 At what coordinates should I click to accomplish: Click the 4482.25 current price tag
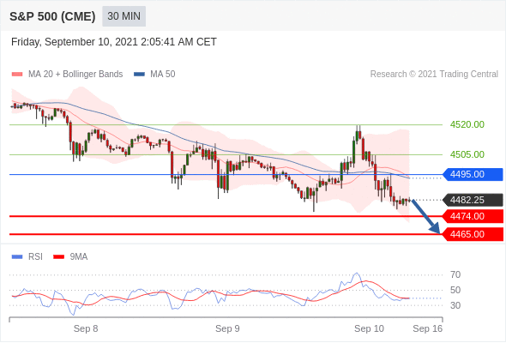point(473,200)
